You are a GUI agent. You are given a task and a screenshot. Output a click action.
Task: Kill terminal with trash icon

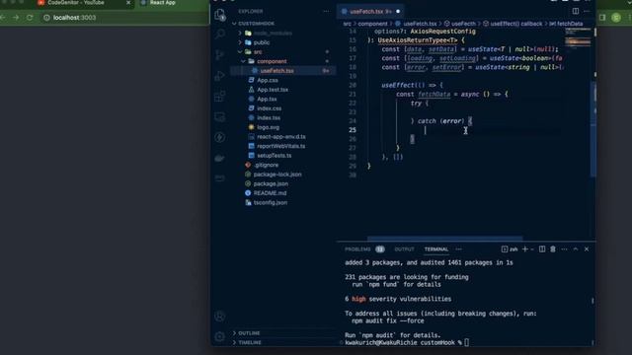pos(553,249)
